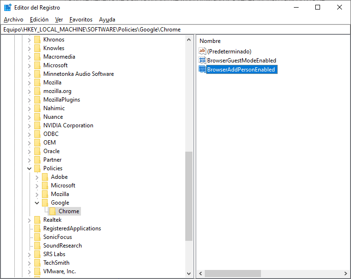The height and width of the screenshot is (279, 351).
Task: Click the RegisteredApplications folder icon
Action: [x=37, y=228]
